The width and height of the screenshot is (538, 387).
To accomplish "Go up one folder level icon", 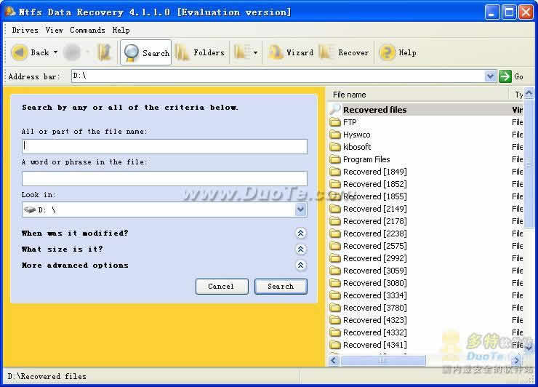I will coord(104,52).
